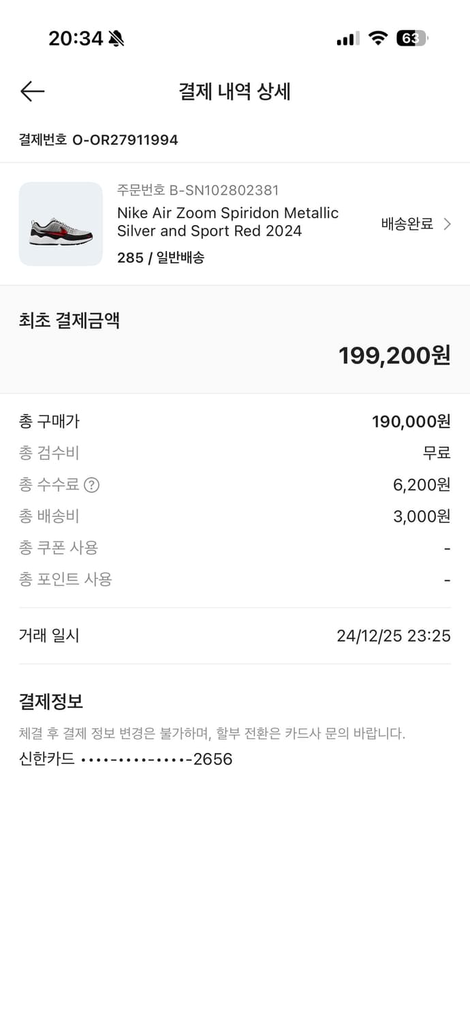The image size is (470, 1023).
Task: Tap the Nike Air Zoom Spiridon product name
Action: (228, 222)
